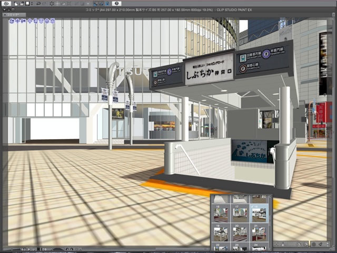
Task: Click the zoom percentage field 19.0
Action: pyautogui.click(x=23, y=249)
